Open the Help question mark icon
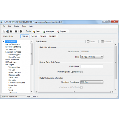This screenshot has width=119, height=119. [21, 31]
